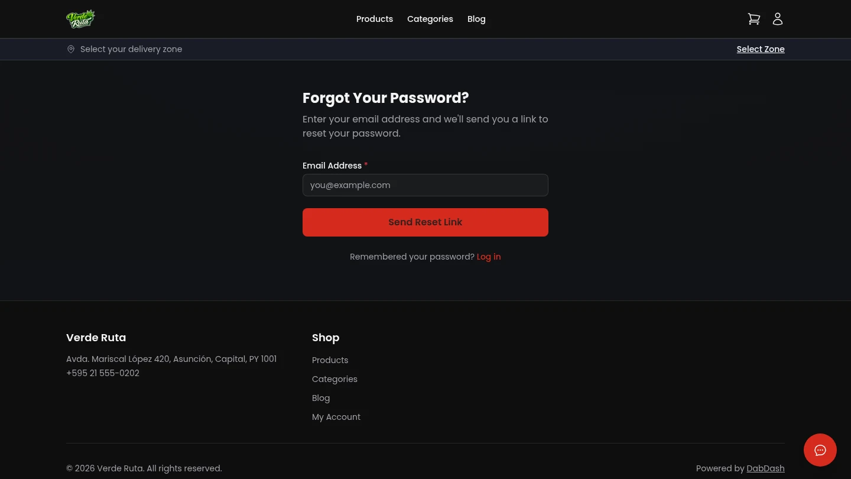Click the Verde Ruta logo
851x479 pixels.
tap(81, 18)
